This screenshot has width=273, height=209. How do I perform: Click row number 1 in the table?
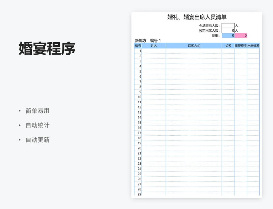point(140,51)
